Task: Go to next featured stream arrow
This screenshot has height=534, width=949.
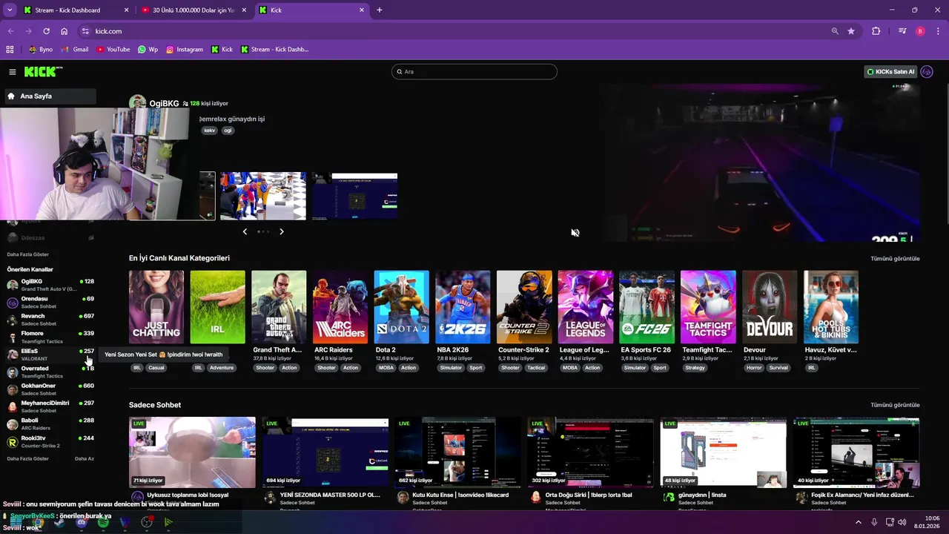Action: 282,231
